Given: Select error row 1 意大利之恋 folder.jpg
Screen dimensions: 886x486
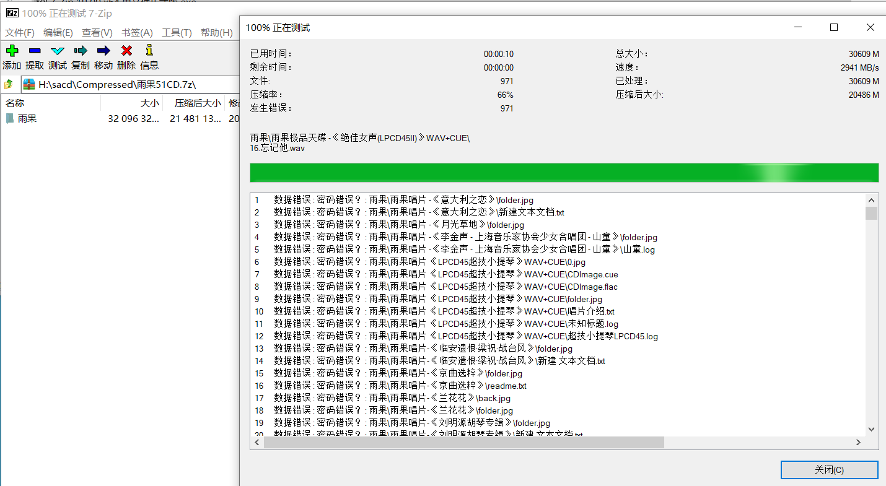Looking at the screenshot, I should point(558,200).
